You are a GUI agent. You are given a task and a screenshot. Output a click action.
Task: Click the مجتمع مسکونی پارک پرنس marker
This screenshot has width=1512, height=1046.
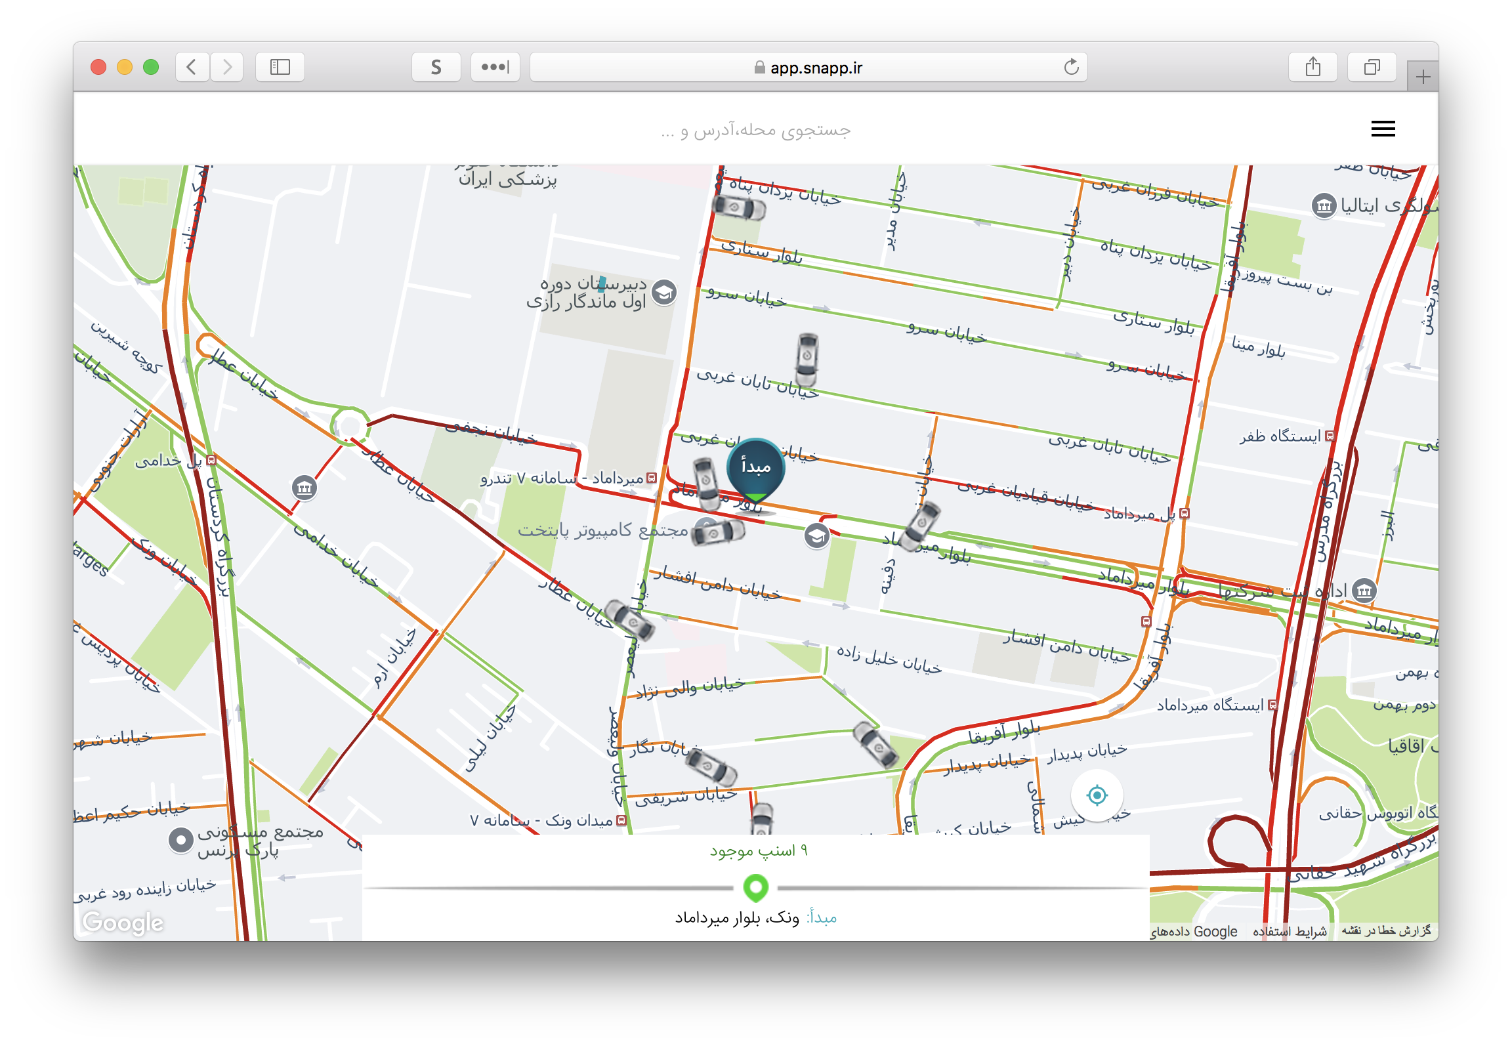180,840
